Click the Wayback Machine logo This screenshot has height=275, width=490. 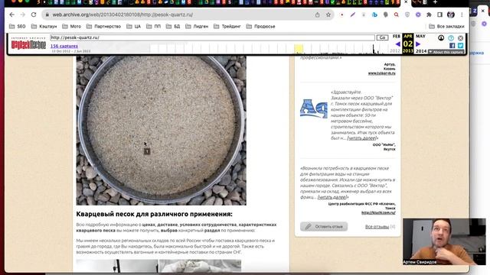click(28, 44)
